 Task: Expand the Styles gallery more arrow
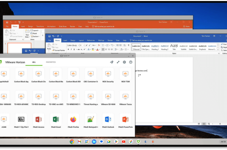pos(218,50)
